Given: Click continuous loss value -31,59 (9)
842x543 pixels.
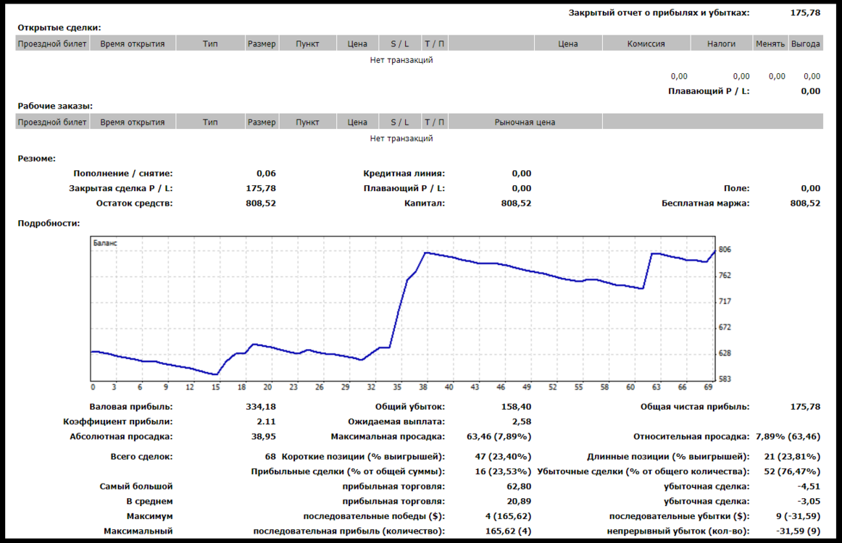Looking at the screenshot, I should point(798,531).
